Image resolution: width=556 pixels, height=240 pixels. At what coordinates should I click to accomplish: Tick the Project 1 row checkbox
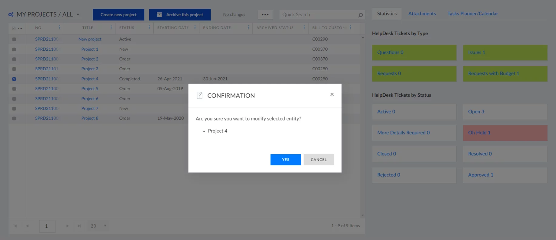pos(14,49)
